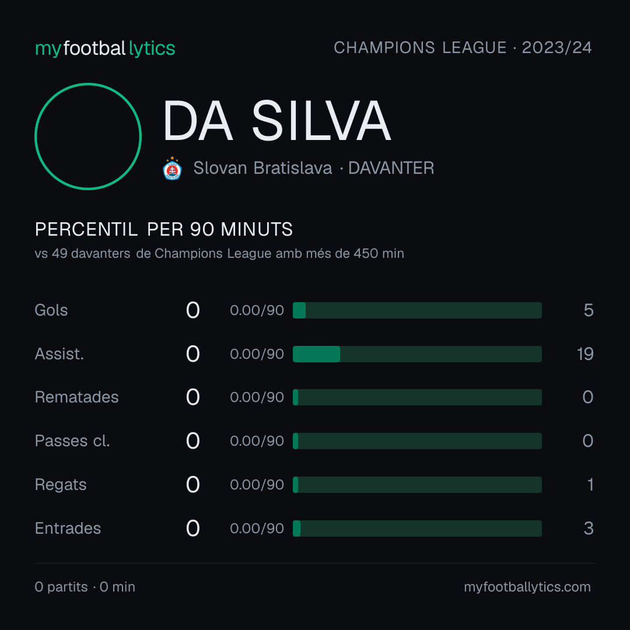
Task: Click the DA SILVA player name
Action: click(x=277, y=121)
